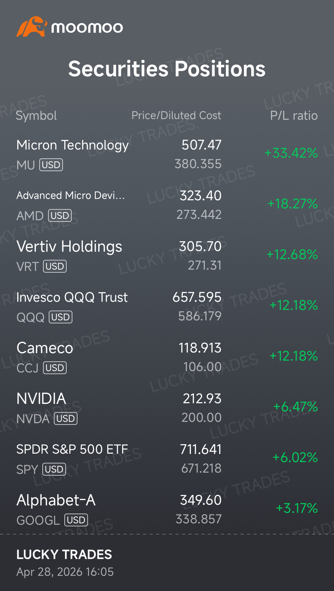Select the USD badge beside GOOGL

(x=76, y=520)
